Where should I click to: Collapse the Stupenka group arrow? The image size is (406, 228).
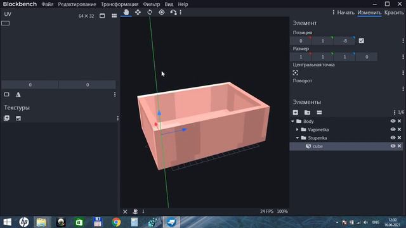(x=298, y=138)
